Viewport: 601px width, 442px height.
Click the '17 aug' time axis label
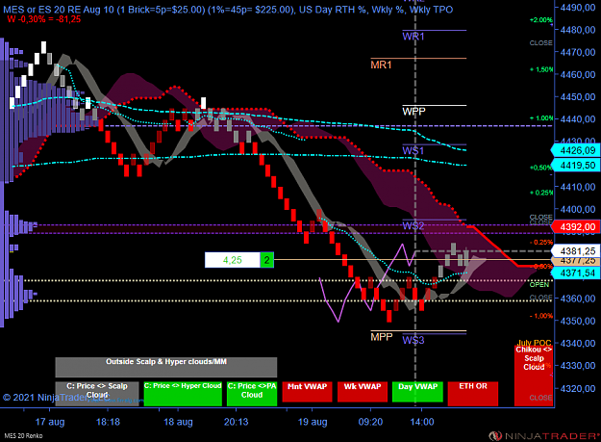point(50,422)
